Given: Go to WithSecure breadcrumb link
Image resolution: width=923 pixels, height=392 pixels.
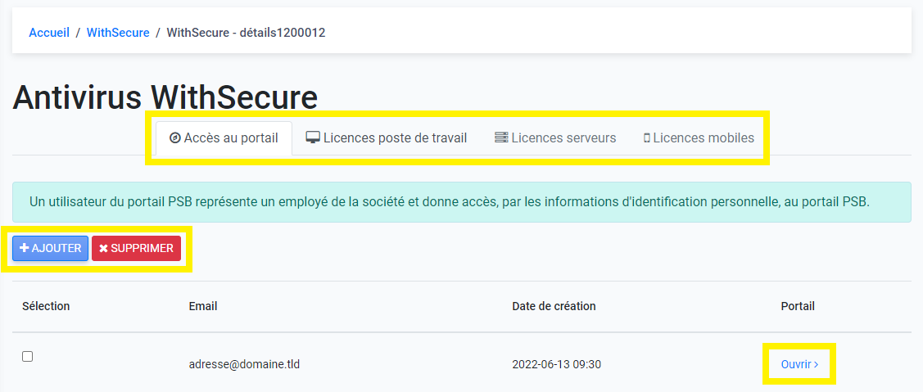Looking at the screenshot, I should [x=118, y=33].
